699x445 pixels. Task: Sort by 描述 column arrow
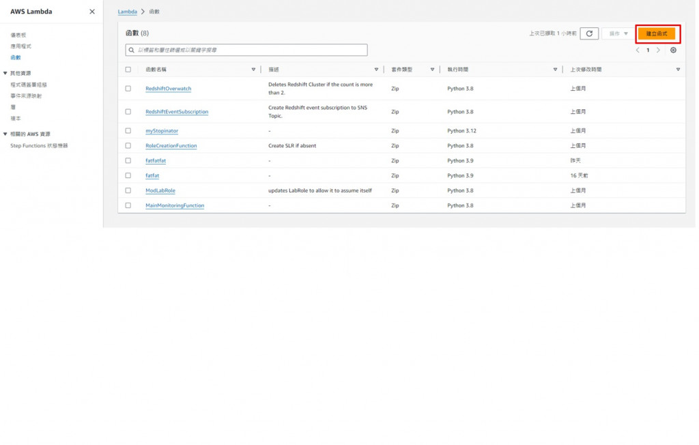coord(376,70)
